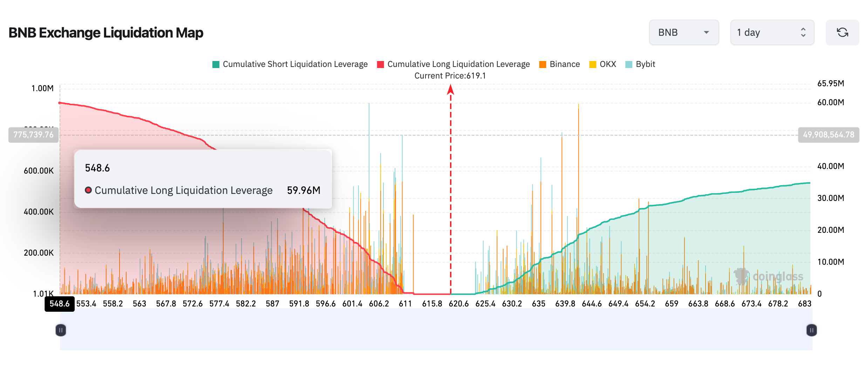The height and width of the screenshot is (378, 865).
Task: Click the 572.6 x-axis label
Action: [x=193, y=304]
